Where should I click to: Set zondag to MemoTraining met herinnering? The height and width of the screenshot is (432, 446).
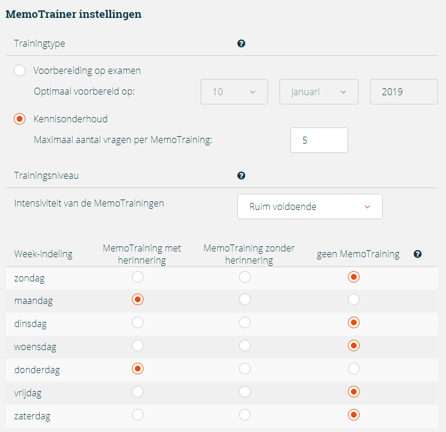coord(138,277)
